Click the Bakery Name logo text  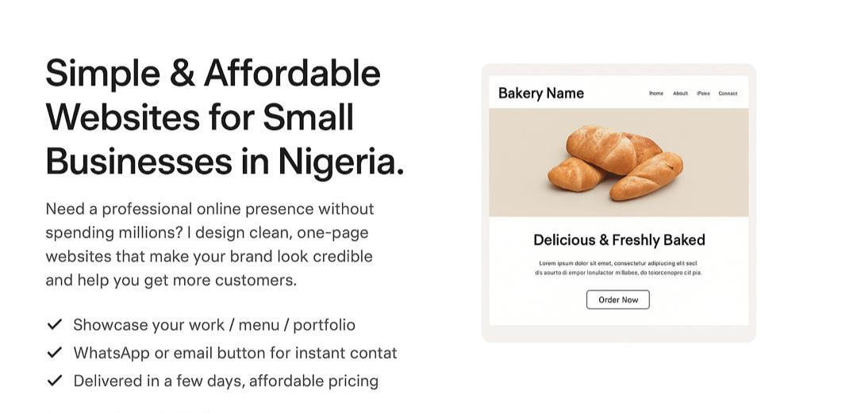coord(540,94)
